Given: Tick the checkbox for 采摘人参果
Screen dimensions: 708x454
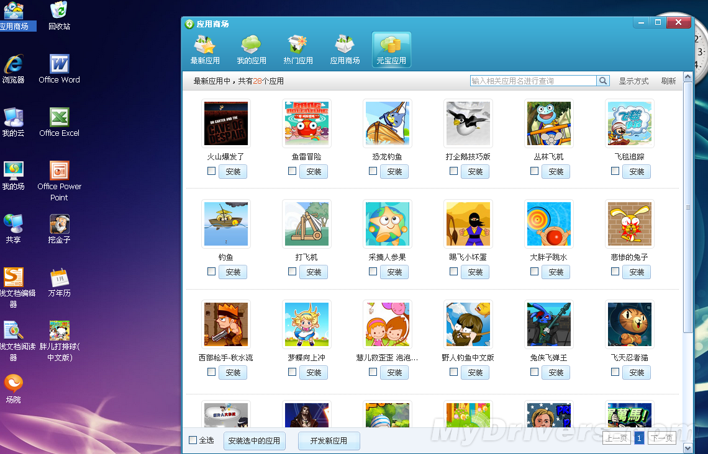Looking at the screenshot, I should pyautogui.click(x=373, y=272).
